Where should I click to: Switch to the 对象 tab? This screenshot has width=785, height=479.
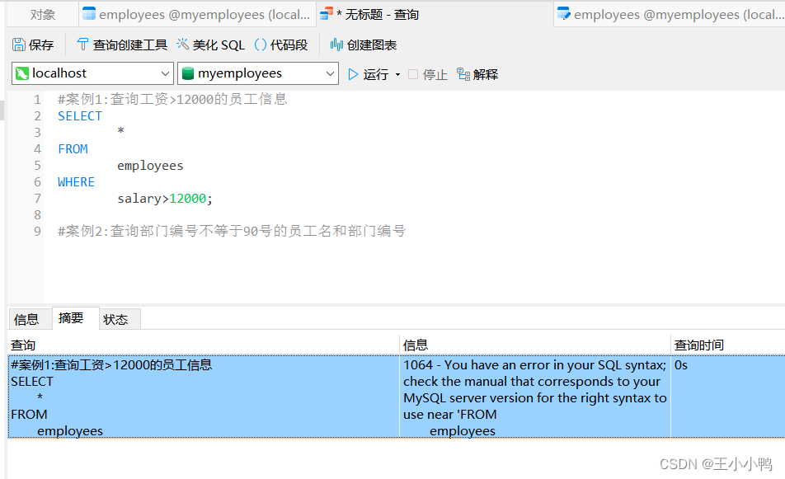point(43,15)
